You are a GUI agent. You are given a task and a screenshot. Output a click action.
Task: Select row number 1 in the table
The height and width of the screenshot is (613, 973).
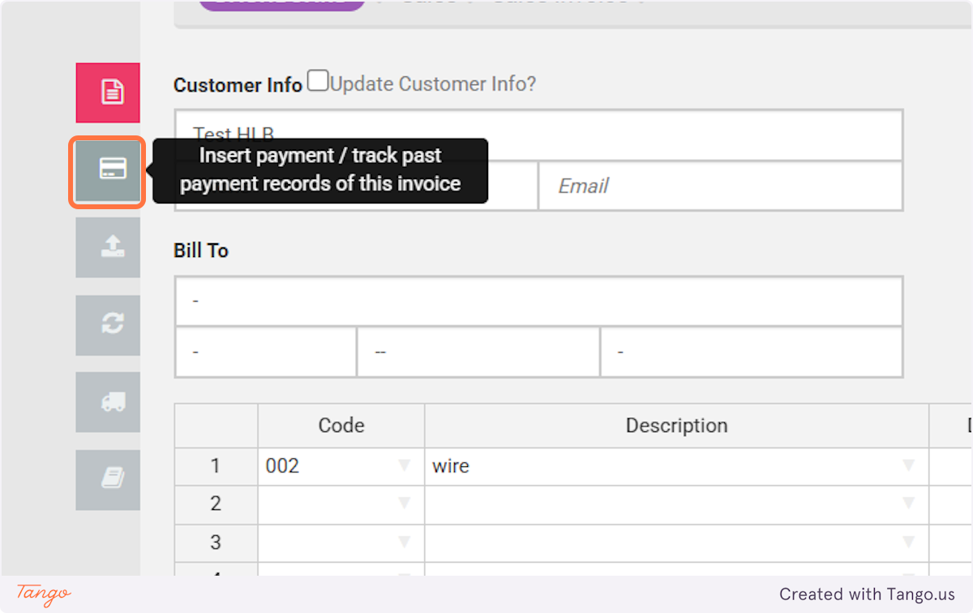216,466
